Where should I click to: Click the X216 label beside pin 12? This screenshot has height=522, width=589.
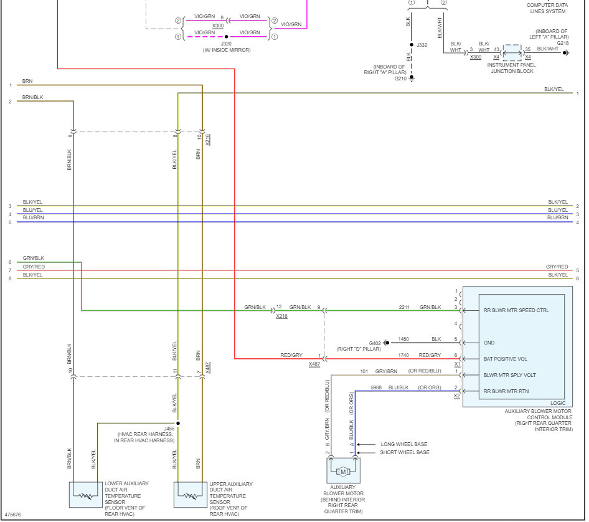281,316
